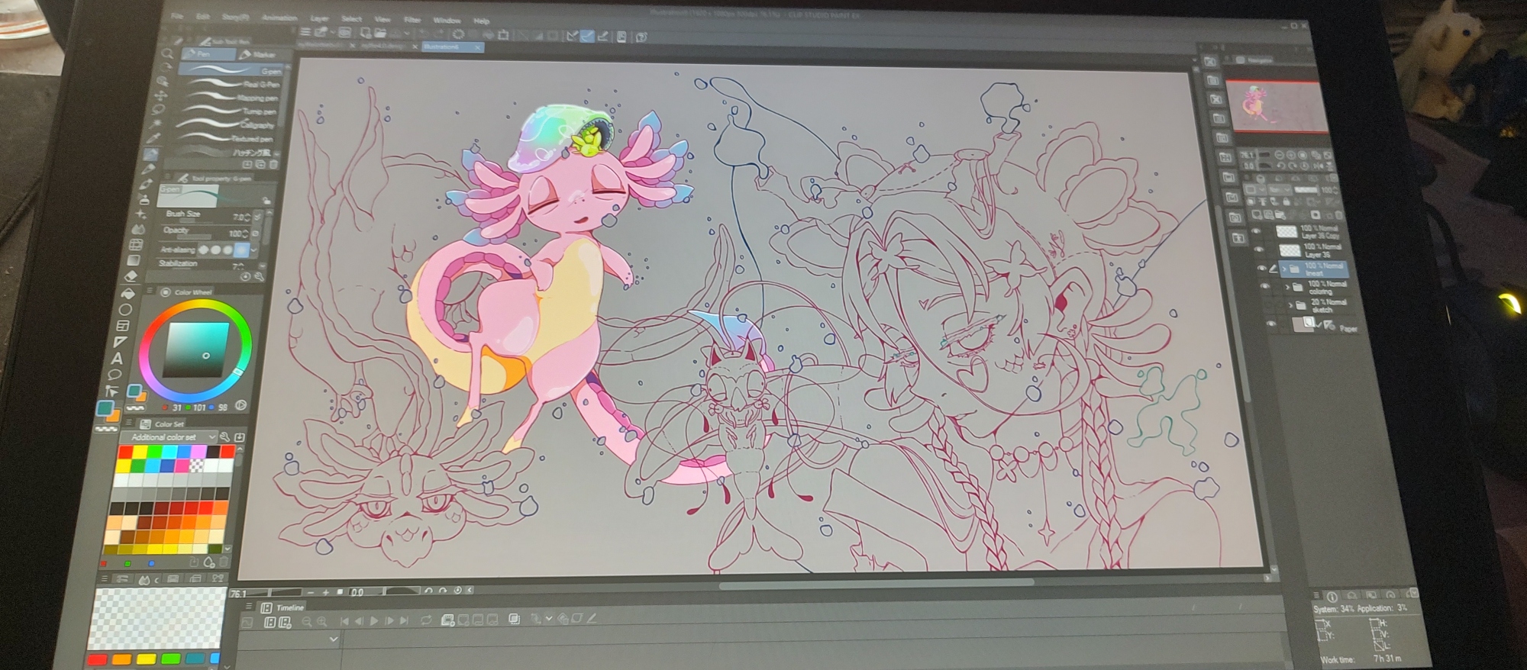Hide the Layer 36 Copy layer

click(x=1255, y=232)
